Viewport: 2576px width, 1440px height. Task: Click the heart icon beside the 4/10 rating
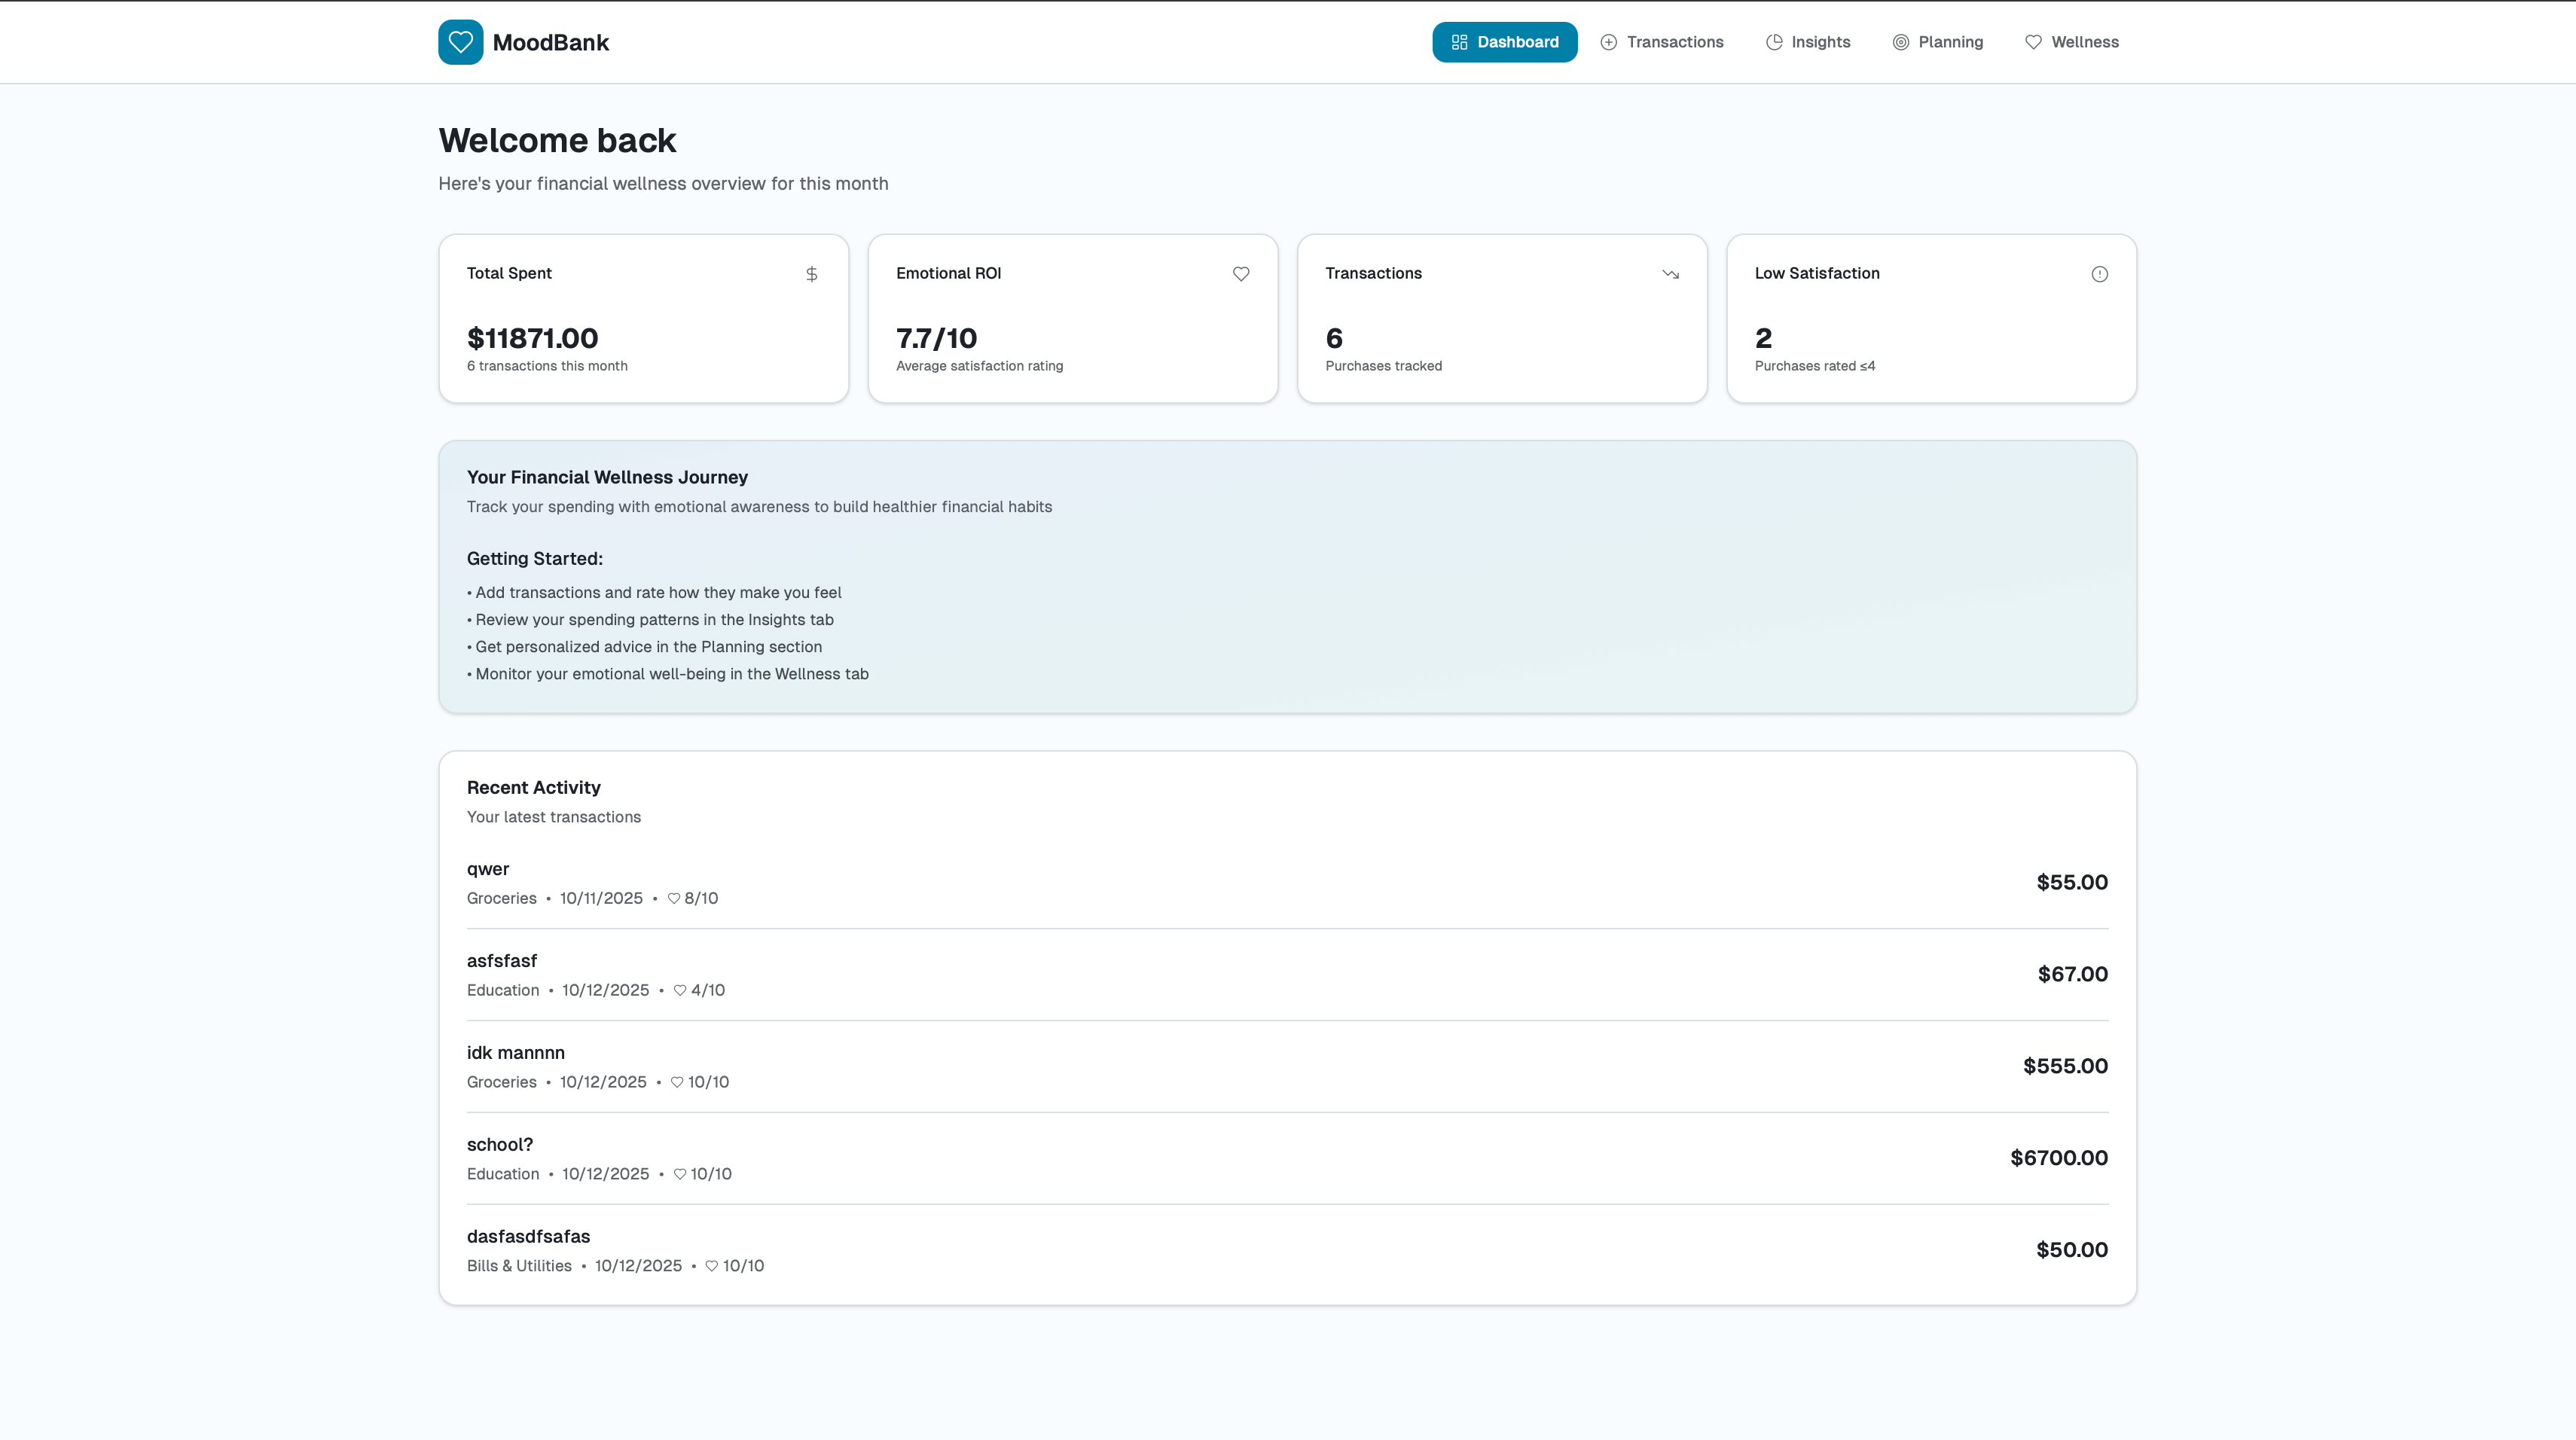click(x=680, y=990)
